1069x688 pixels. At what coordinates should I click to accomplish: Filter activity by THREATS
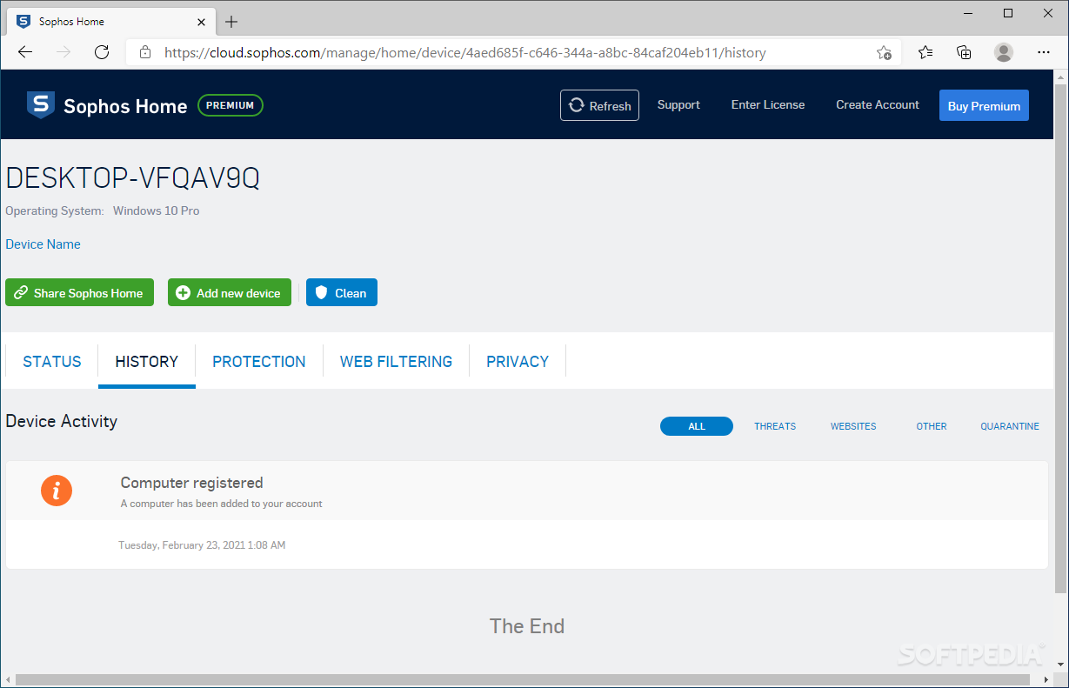[775, 426]
